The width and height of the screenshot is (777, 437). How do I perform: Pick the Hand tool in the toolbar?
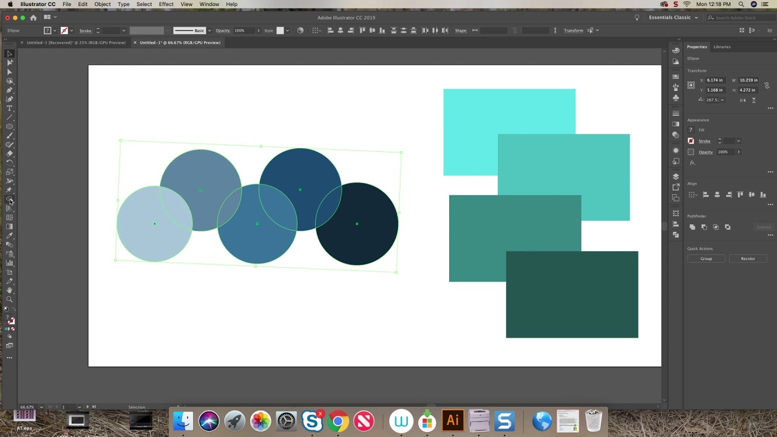coord(9,291)
